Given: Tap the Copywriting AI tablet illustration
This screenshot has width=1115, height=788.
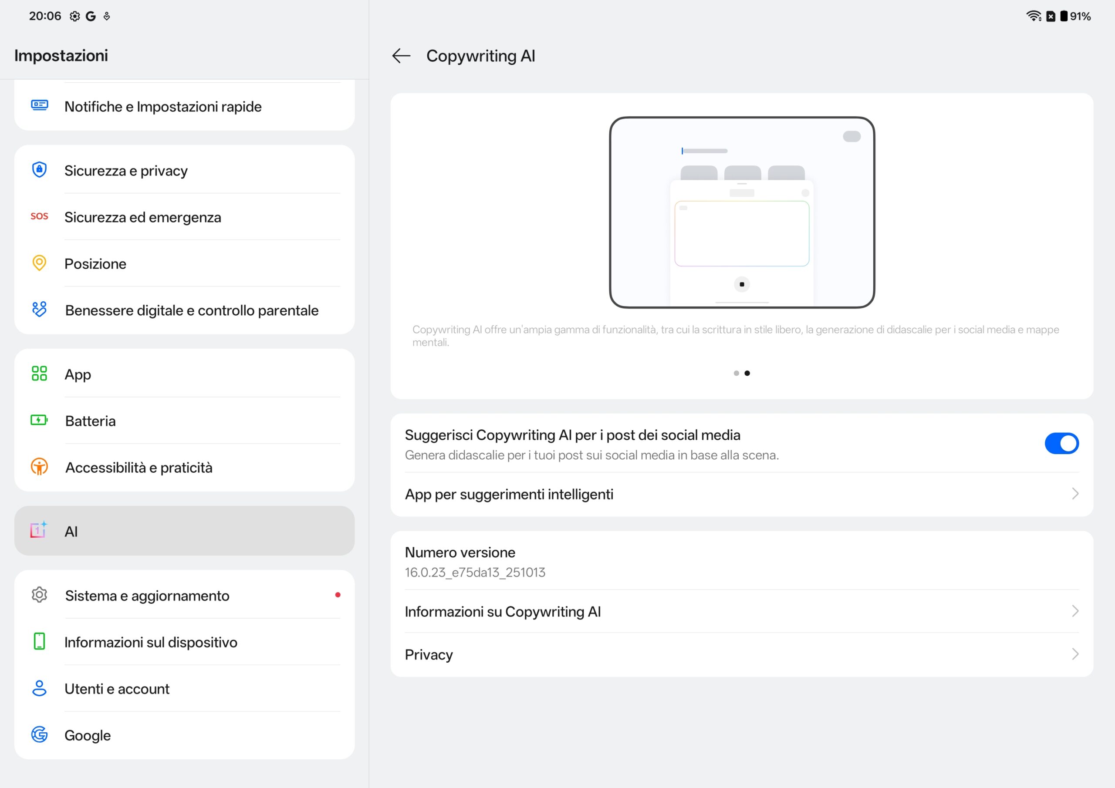Looking at the screenshot, I should pyautogui.click(x=742, y=212).
